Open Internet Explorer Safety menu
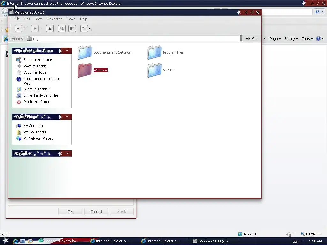327x245 pixels. [291, 39]
